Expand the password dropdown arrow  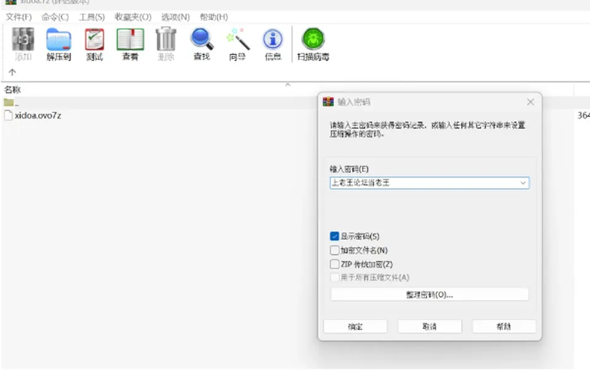point(523,183)
